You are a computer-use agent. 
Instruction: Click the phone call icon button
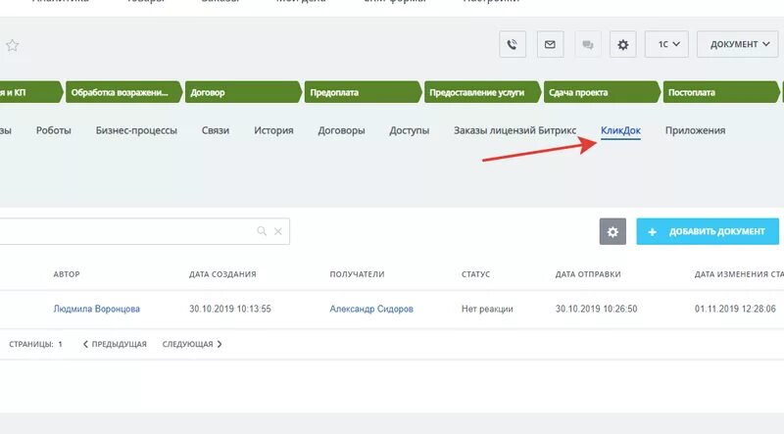click(512, 44)
